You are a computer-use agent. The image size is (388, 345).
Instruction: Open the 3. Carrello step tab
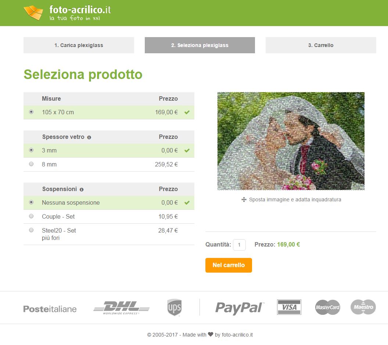[x=321, y=45]
